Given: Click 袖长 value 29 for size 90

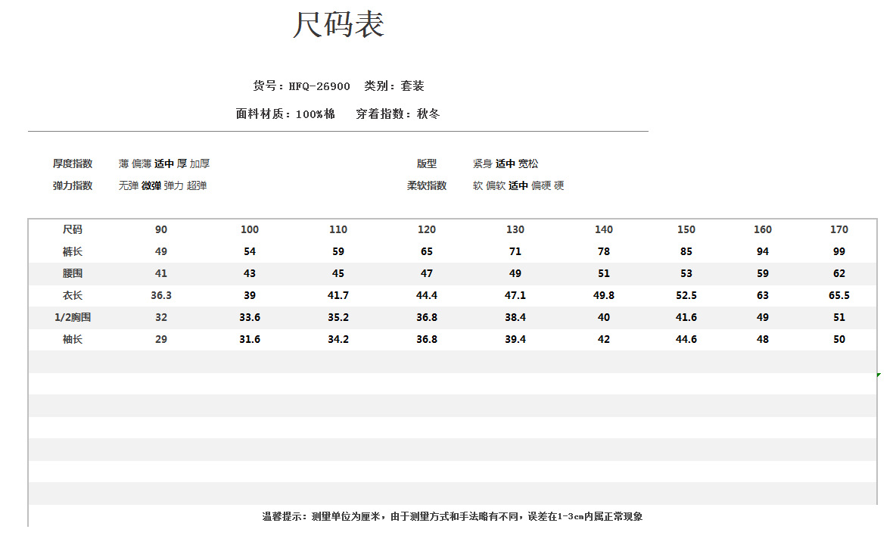Looking at the screenshot, I should point(161,339).
